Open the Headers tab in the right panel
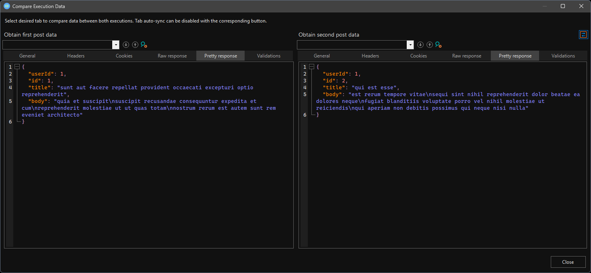The height and width of the screenshot is (273, 591). point(370,56)
